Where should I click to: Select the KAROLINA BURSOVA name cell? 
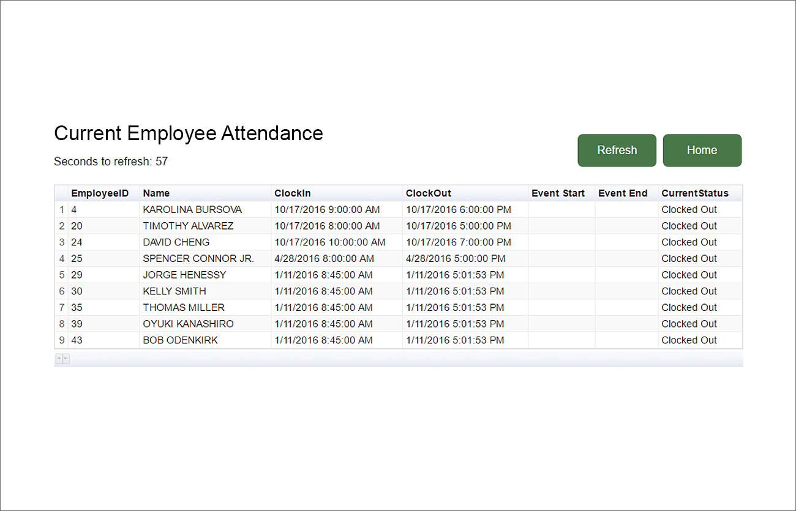click(x=205, y=210)
